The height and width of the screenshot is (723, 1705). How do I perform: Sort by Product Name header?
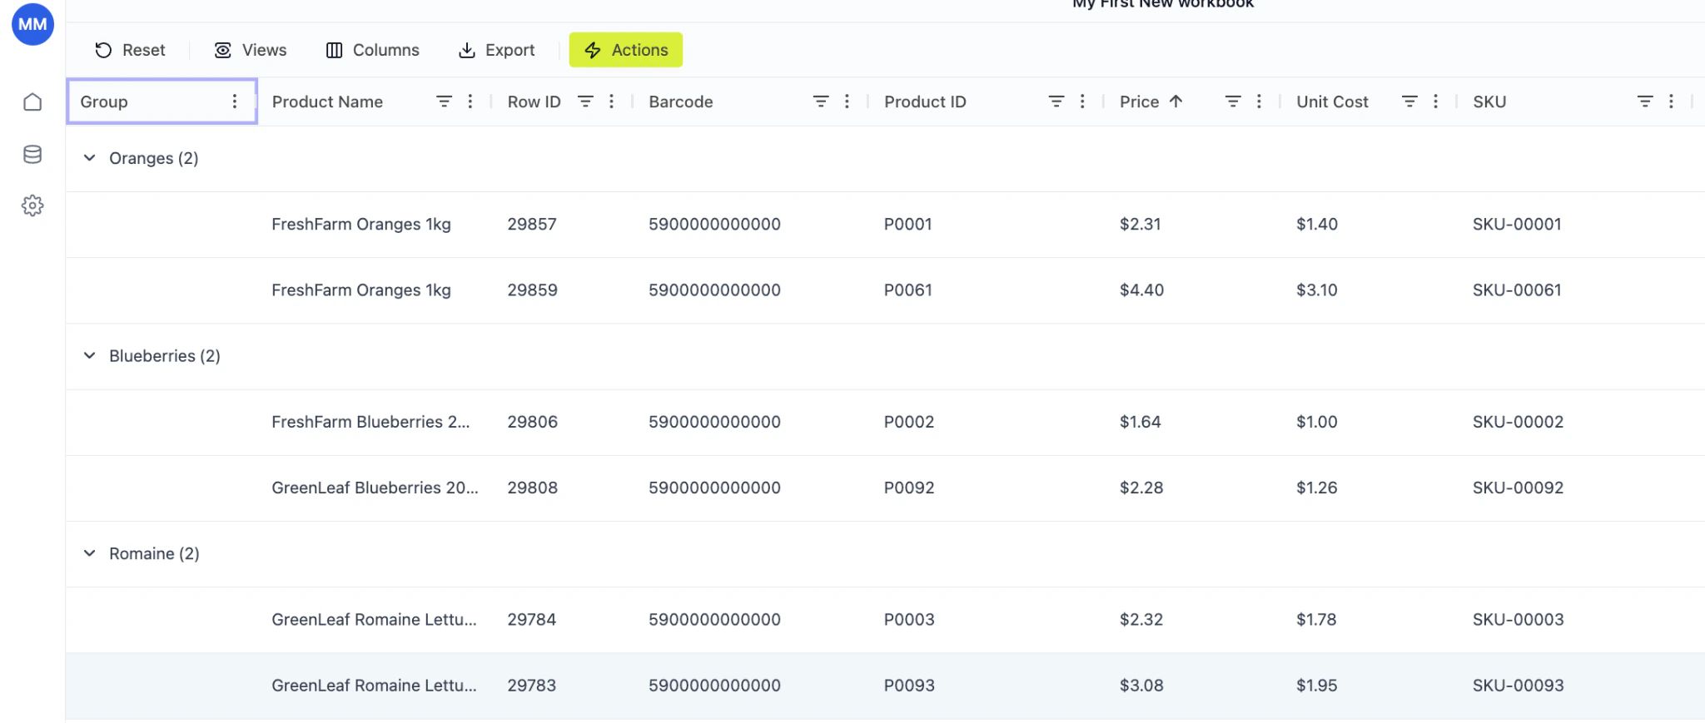[327, 102]
